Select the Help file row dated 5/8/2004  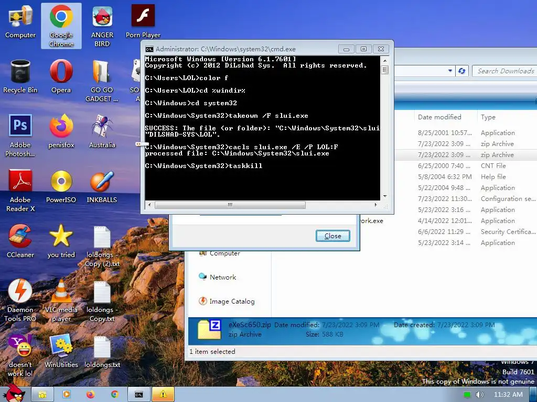click(466, 177)
